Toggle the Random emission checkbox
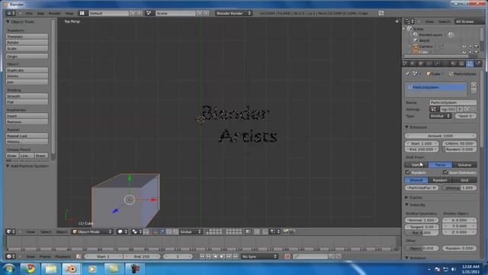 pos(408,172)
